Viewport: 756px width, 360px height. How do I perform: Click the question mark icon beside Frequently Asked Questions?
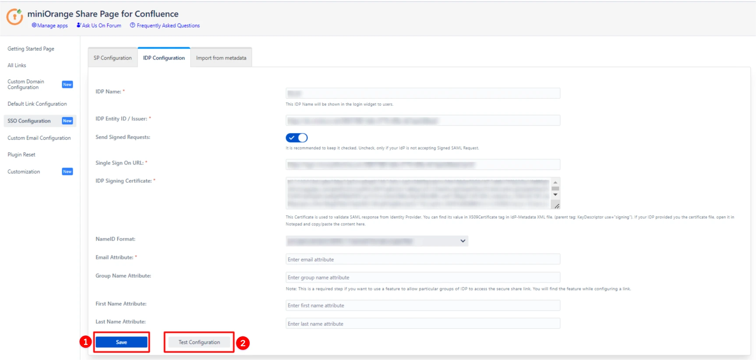point(132,25)
